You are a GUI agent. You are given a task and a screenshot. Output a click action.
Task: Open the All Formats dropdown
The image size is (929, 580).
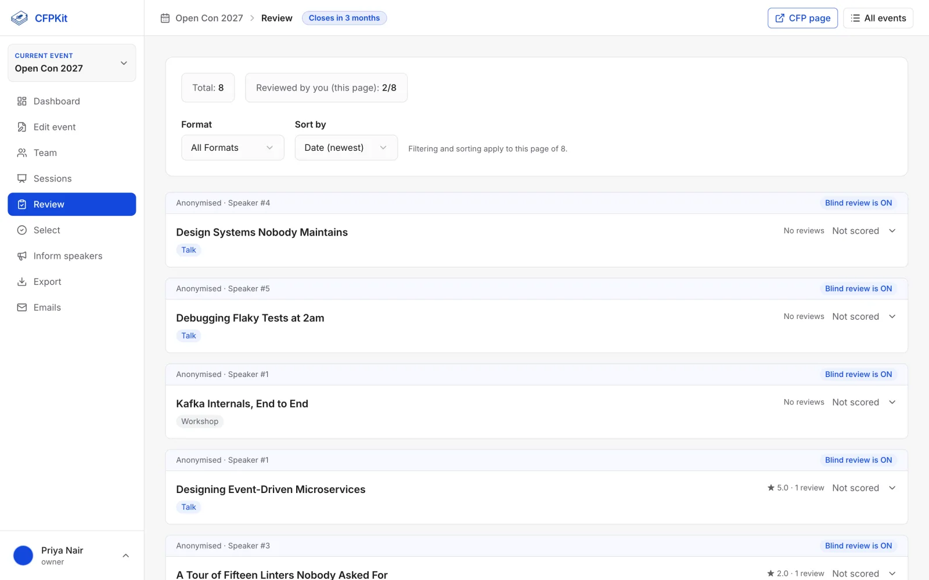coord(233,147)
